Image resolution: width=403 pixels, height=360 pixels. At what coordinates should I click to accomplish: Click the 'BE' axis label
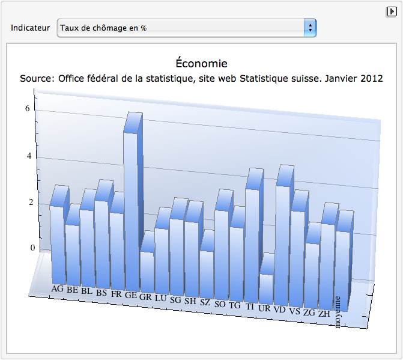73,290
